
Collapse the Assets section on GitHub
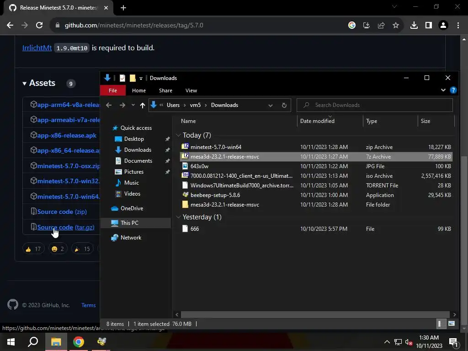pyautogui.click(x=24, y=84)
